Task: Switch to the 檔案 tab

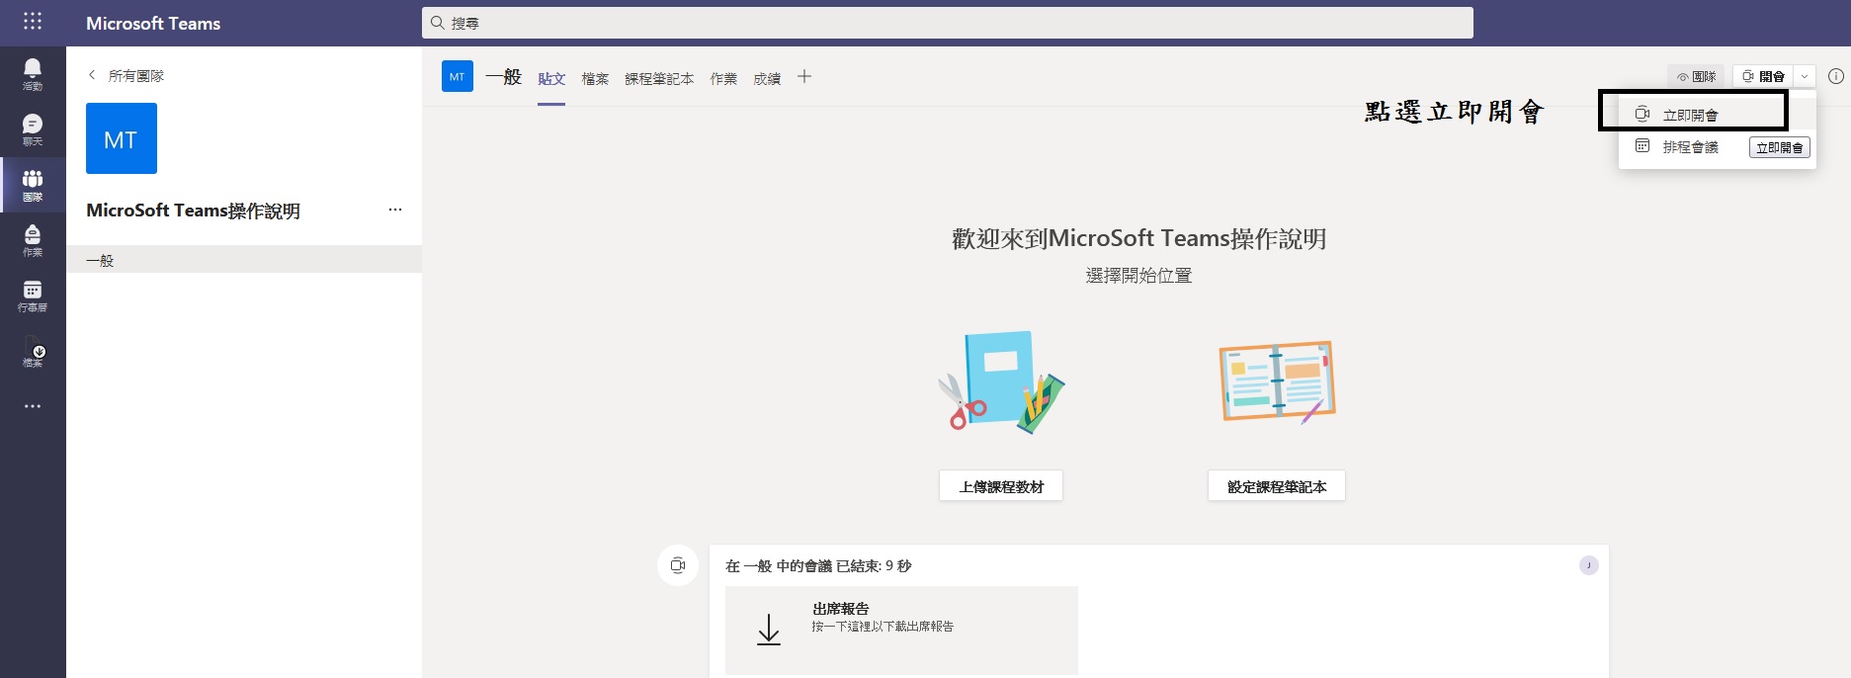Action: coord(595,78)
